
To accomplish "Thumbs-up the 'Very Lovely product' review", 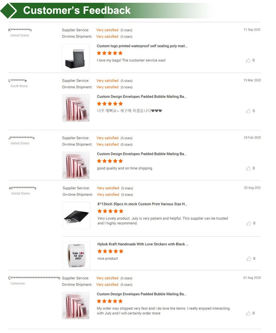I will (x=249, y=223).
